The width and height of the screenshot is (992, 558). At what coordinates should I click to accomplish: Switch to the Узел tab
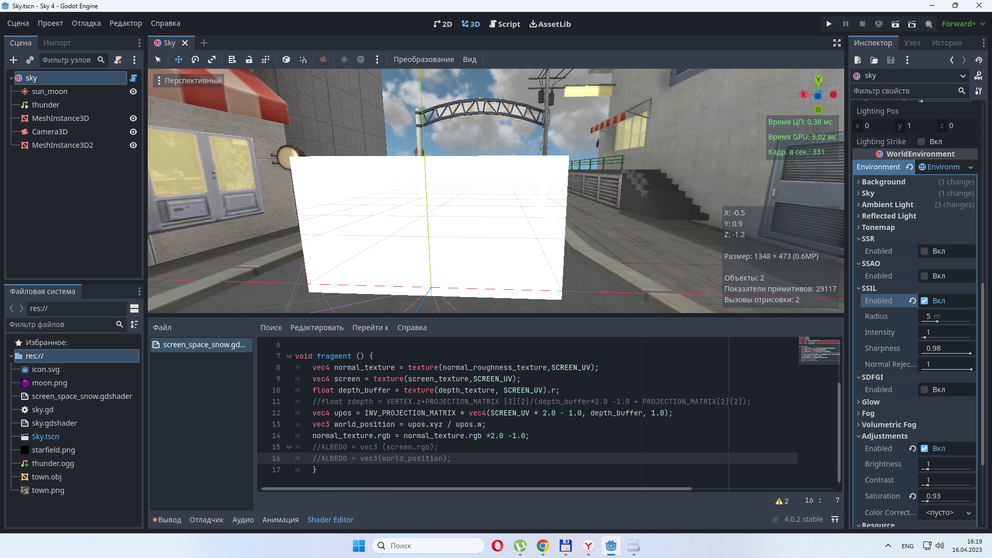pos(912,43)
